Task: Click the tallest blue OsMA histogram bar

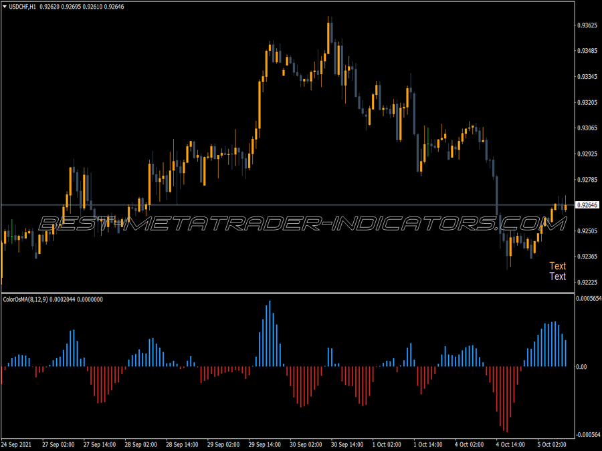Action: pos(270,333)
